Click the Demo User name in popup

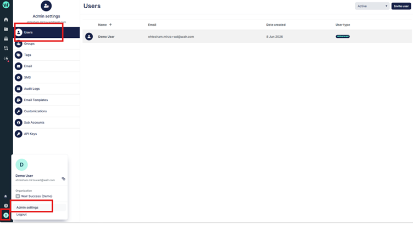point(24,176)
